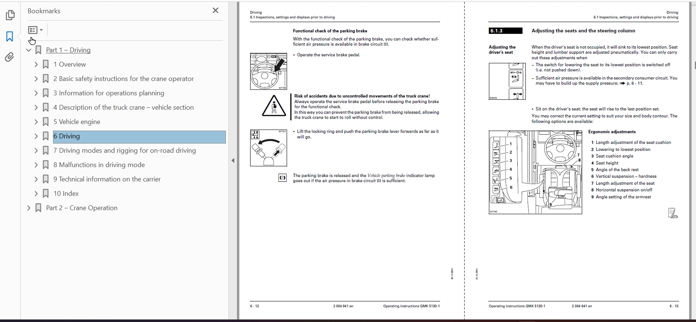This screenshot has width=696, height=322.
Task: Expand 2 Basic safety instructions bookmark
Action: (x=36, y=79)
